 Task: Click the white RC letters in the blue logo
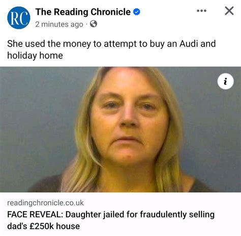[x=19, y=18]
